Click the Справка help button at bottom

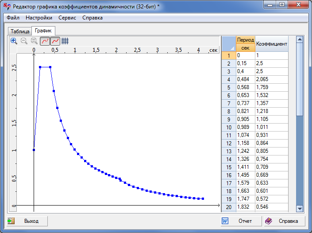pos(282,221)
